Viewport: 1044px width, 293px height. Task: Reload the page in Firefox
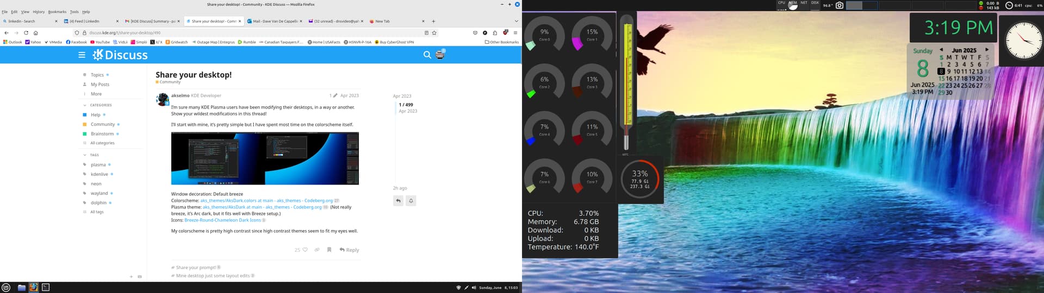click(x=26, y=33)
